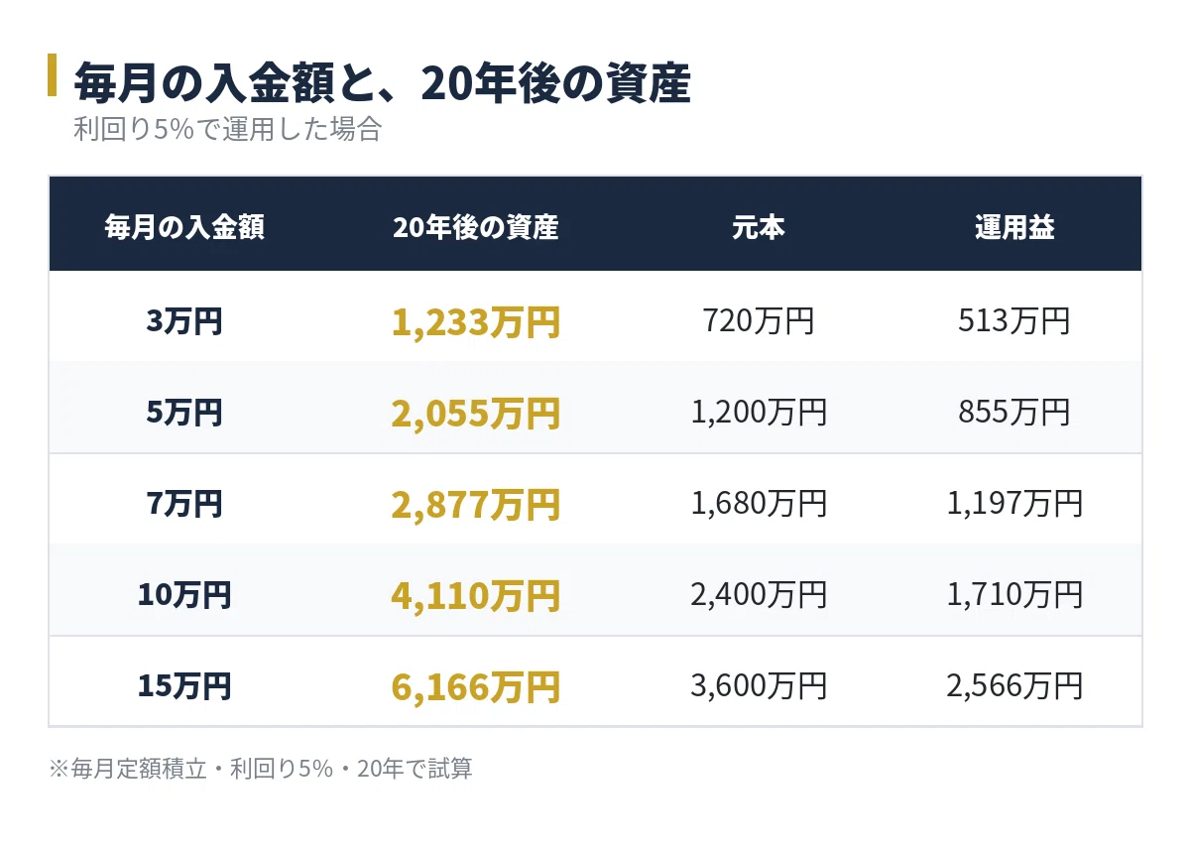Click the 毎月の入金額 column header
1190x849 pixels.
(x=184, y=228)
